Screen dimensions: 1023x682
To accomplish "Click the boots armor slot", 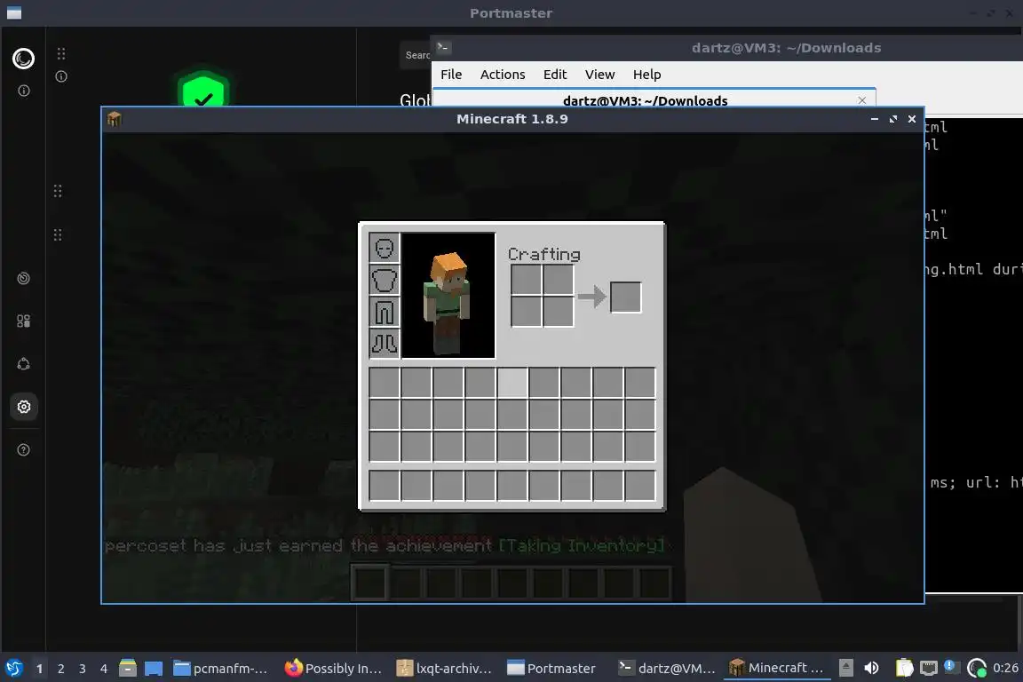I will (385, 344).
